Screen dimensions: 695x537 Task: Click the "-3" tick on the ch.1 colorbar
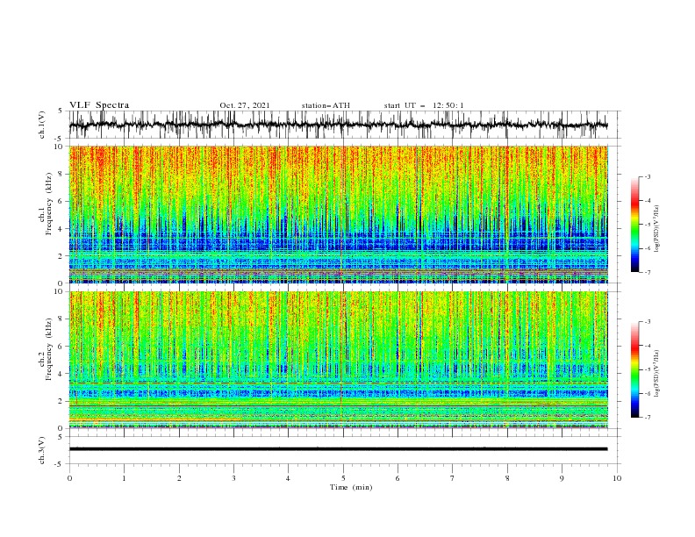click(x=648, y=176)
